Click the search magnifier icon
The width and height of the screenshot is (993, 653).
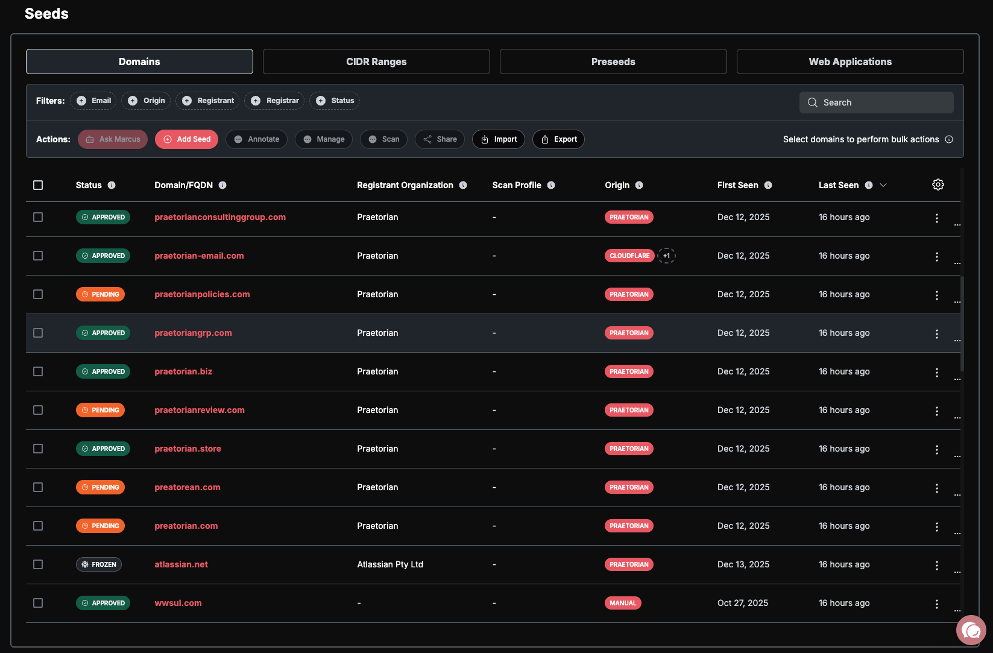813,103
